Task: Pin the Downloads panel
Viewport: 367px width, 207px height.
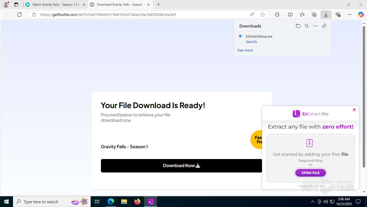Action: (324, 26)
